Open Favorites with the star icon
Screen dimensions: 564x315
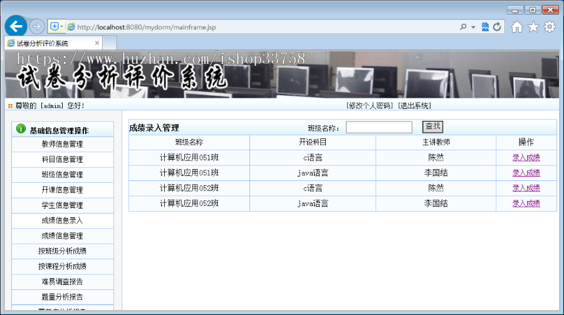533,27
